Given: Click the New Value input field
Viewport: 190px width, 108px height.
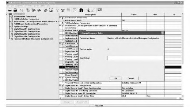Looking at the screenshot, I should [135, 58].
